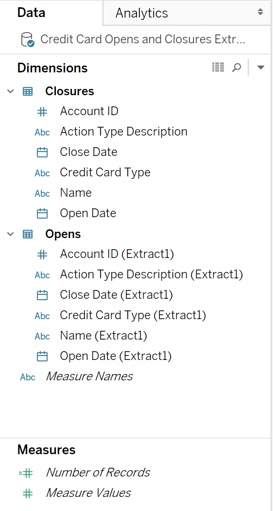This screenshot has width=273, height=511.
Task: Open the Analytics tab up-down selector arrows
Action: pyautogui.click(x=260, y=12)
